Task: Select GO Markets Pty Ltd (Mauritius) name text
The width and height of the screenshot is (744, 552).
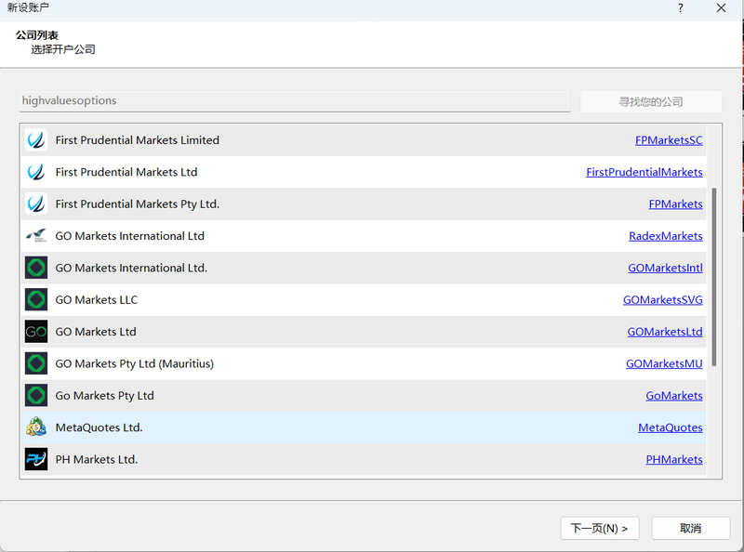Action: click(134, 364)
